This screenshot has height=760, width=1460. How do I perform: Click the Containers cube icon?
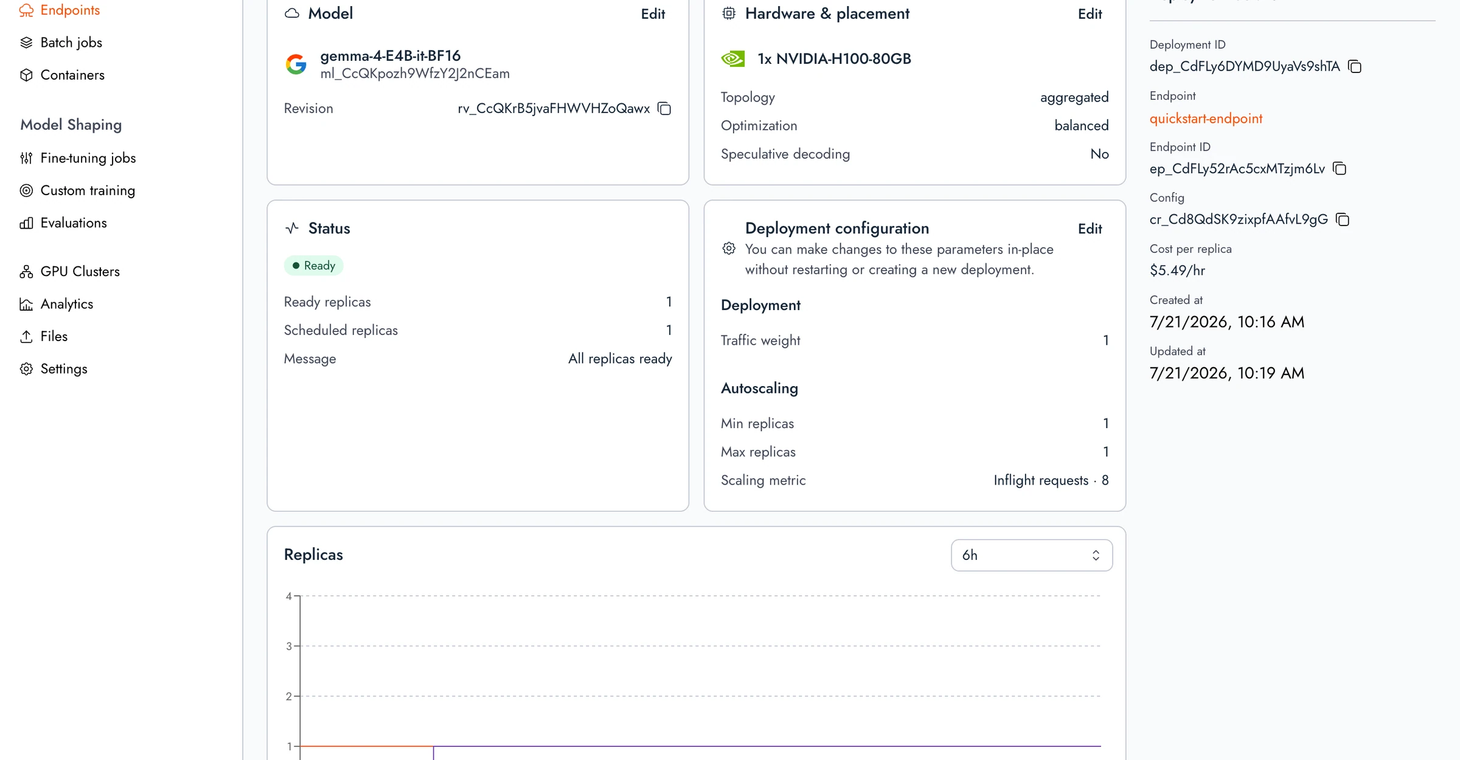pyautogui.click(x=26, y=75)
